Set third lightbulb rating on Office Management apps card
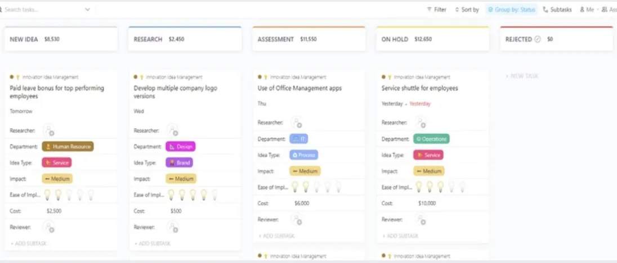Image resolution: width=617 pixels, height=263 pixels. coord(317,187)
